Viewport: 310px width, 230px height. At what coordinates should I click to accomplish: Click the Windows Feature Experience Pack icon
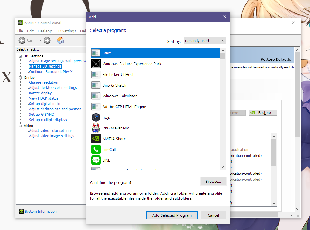(96, 64)
